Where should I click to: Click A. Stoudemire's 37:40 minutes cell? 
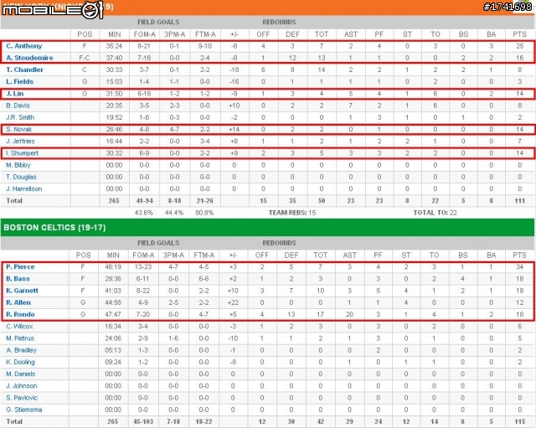(114, 58)
